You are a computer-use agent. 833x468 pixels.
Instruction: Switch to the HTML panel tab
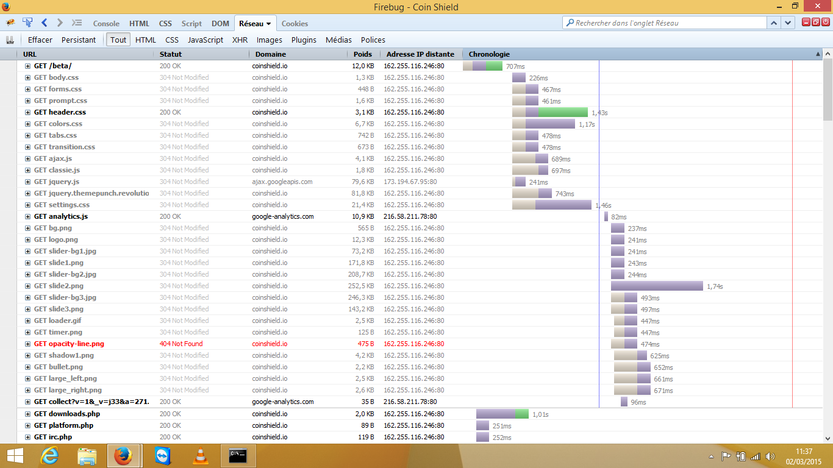tap(139, 24)
